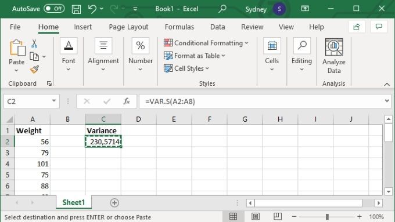
Task: Click the Comments speech bubble icon
Action: pyautogui.click(x=379, y=27)
